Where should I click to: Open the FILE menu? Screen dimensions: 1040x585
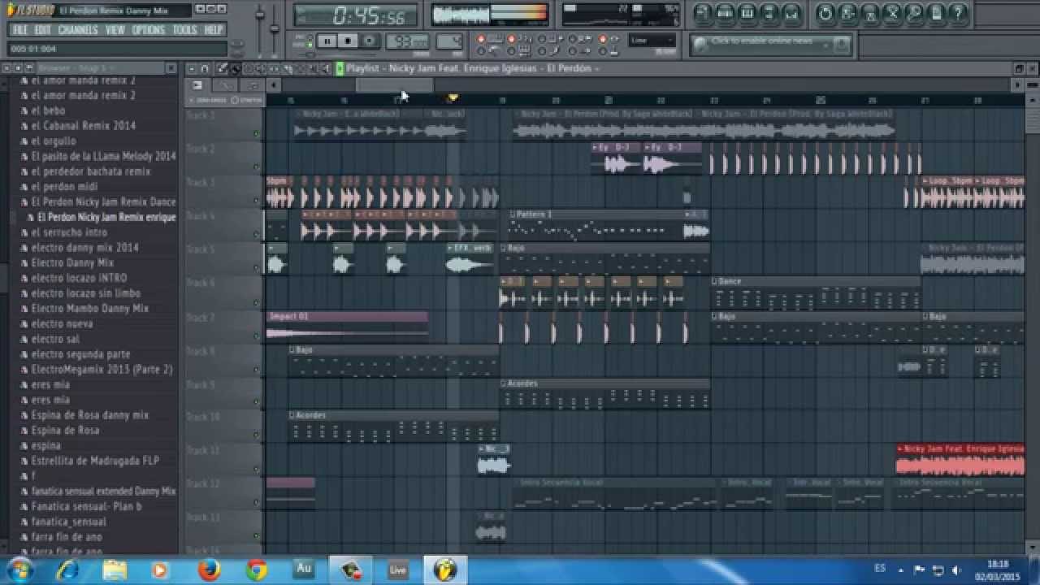20,30
